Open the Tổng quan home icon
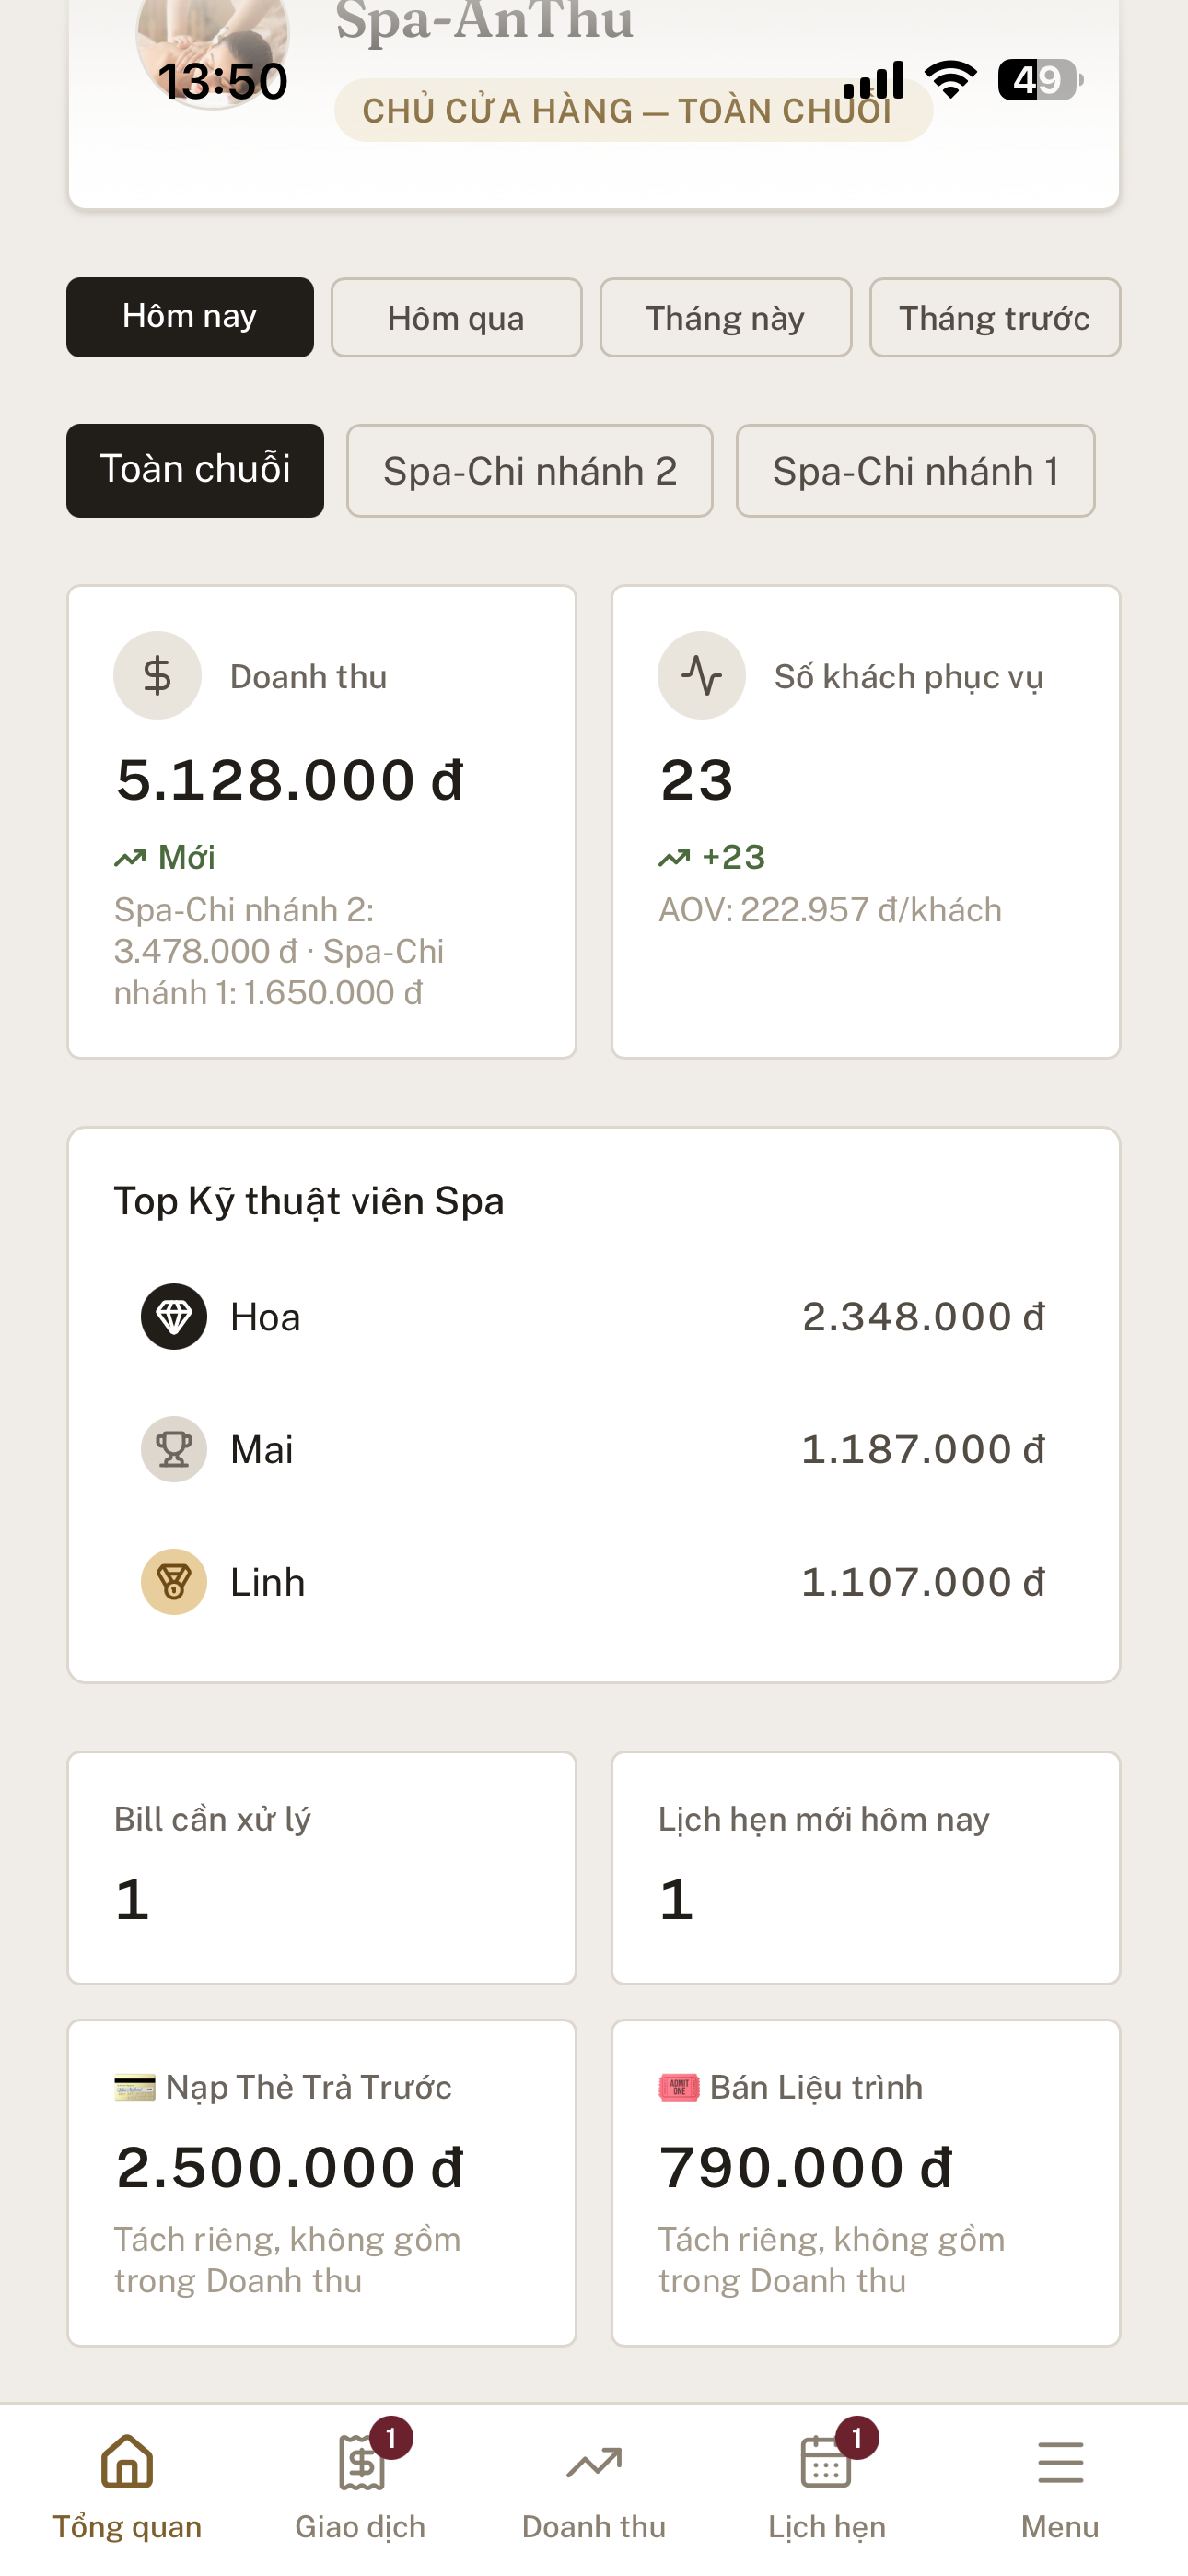The image size is (1188, 2576). pyautogui.click(x=127, y=2462)
